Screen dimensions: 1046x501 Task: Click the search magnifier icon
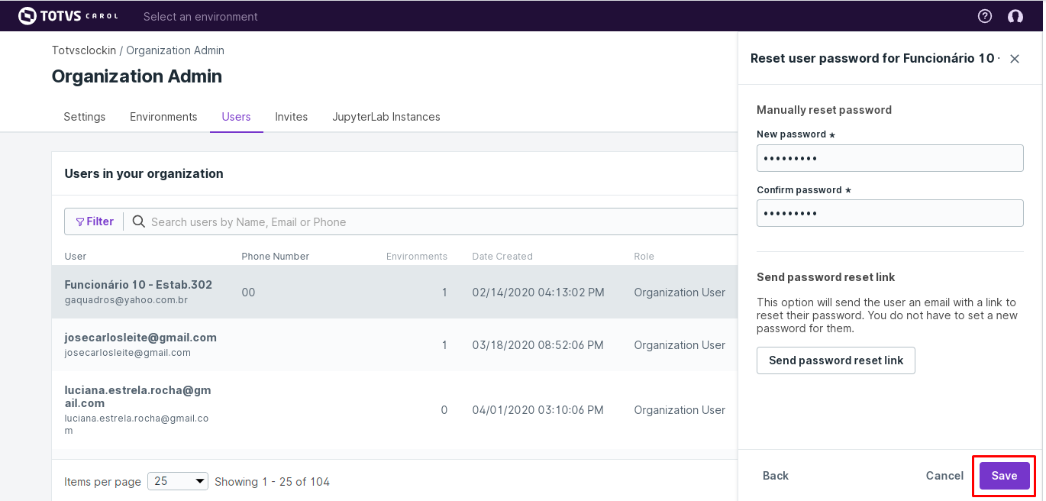click(x=139, y=221)
